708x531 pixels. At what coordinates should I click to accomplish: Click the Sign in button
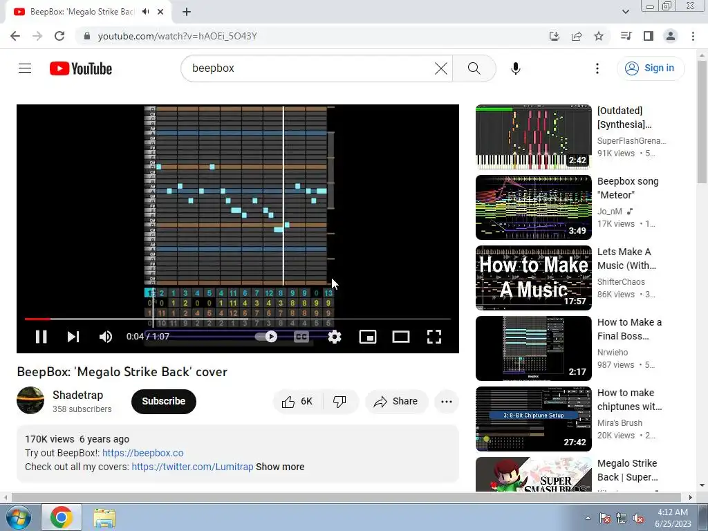[x=650, y=68]
